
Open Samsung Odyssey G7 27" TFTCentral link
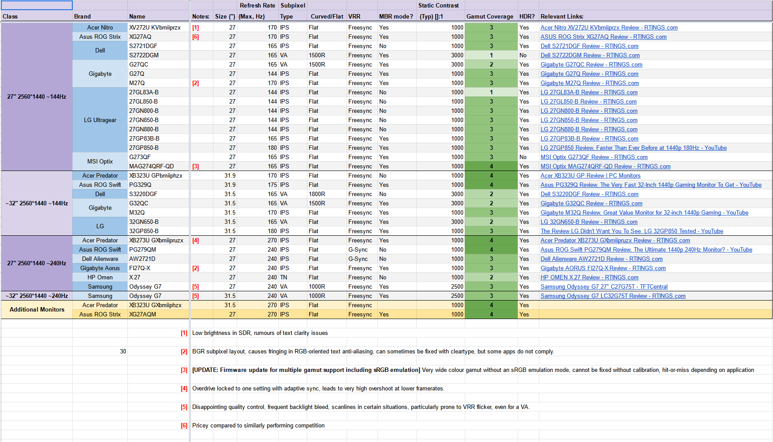pos(604,286)
